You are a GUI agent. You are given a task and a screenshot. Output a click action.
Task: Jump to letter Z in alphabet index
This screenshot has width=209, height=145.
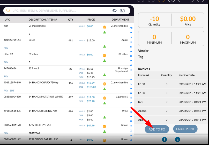tap(131, 140)
